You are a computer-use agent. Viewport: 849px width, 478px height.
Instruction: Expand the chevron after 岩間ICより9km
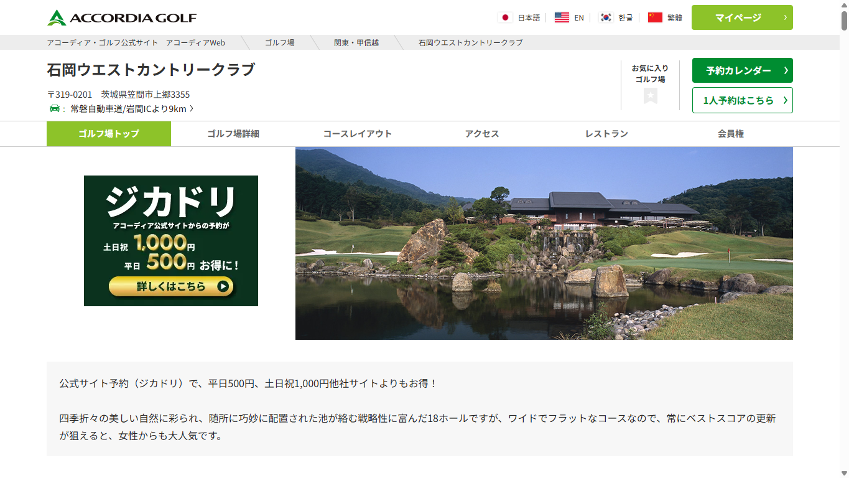(192, 109)
